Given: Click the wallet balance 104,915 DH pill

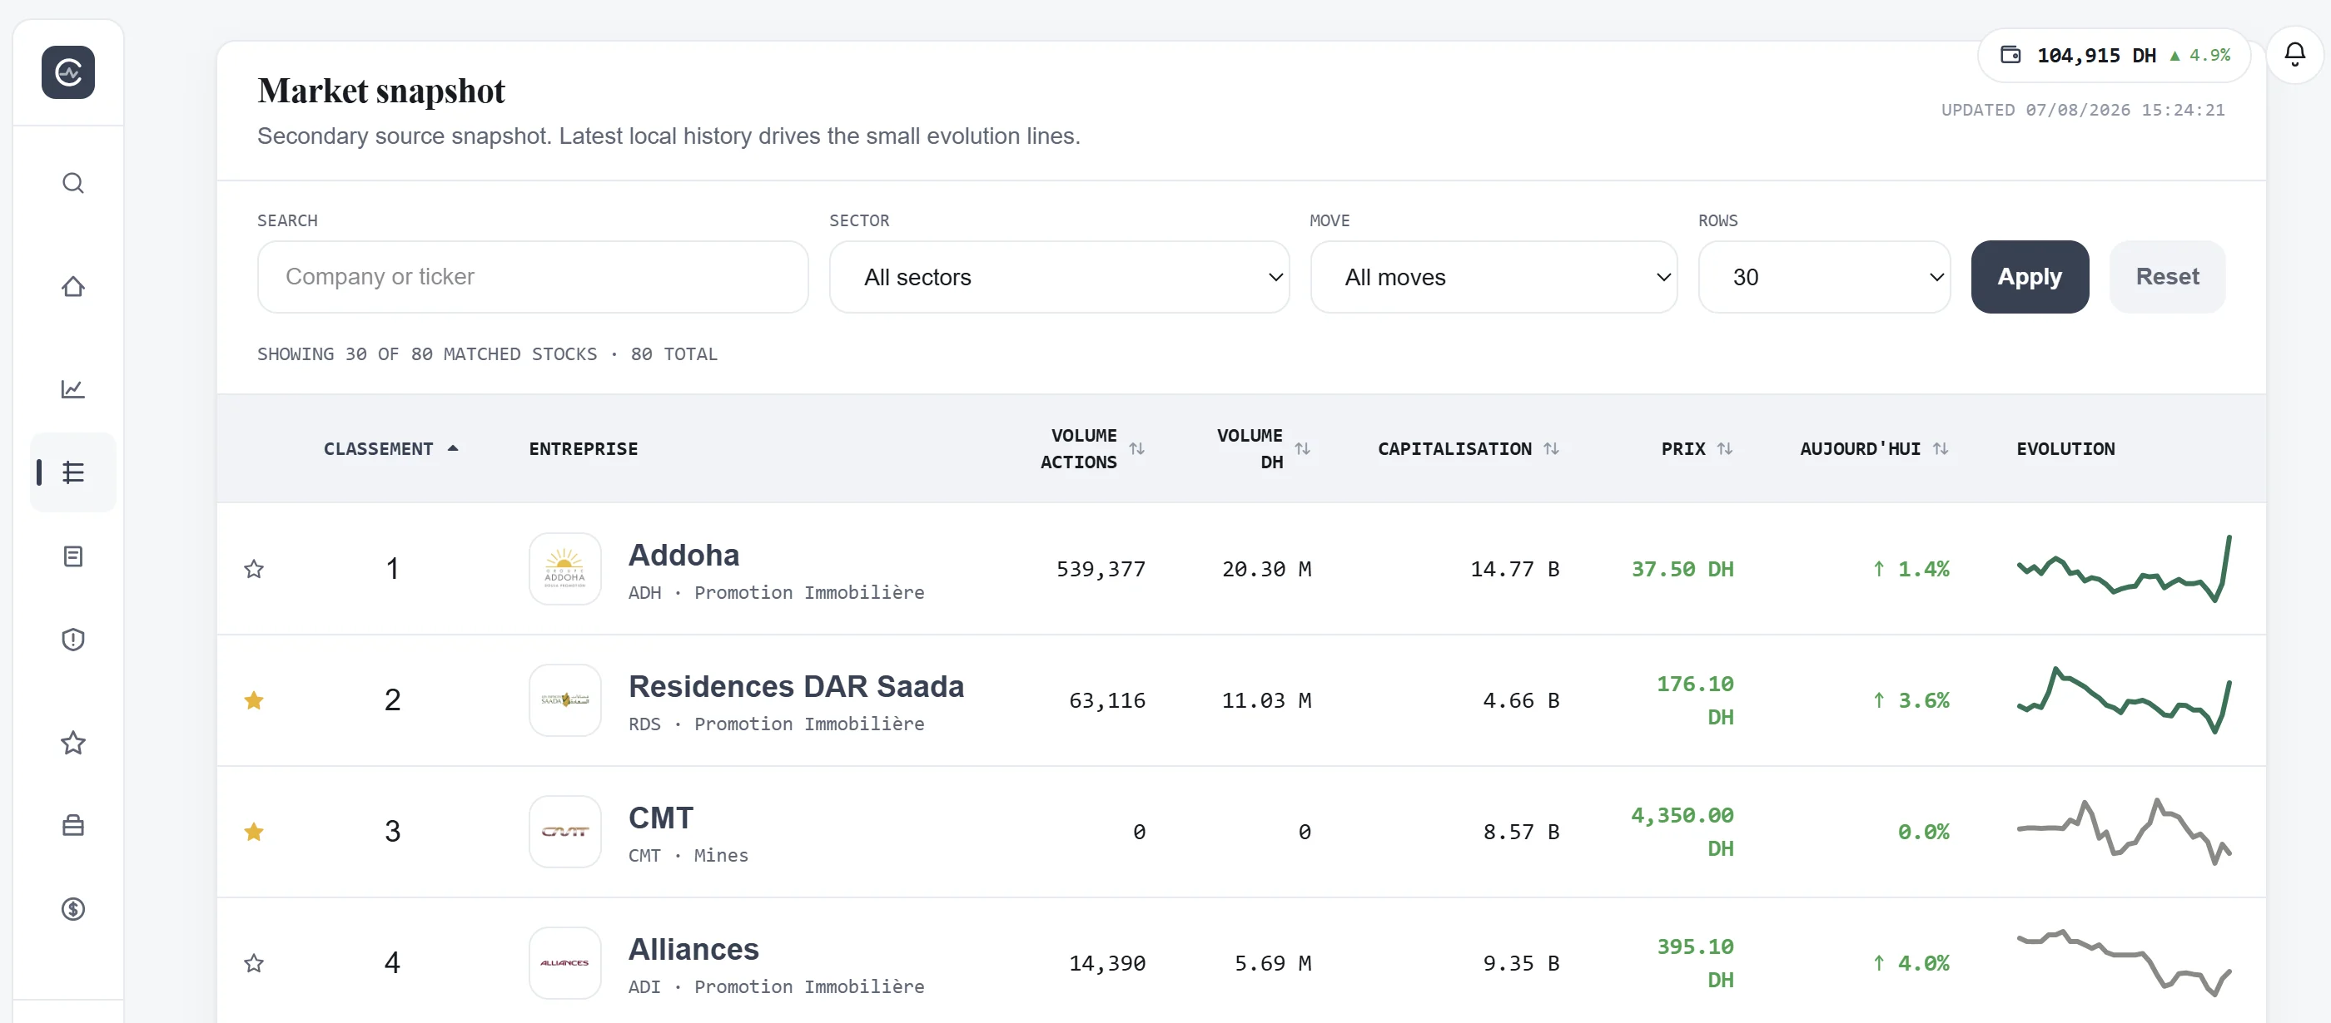Looking at the screenshot, I should [x=2114, y=55].
